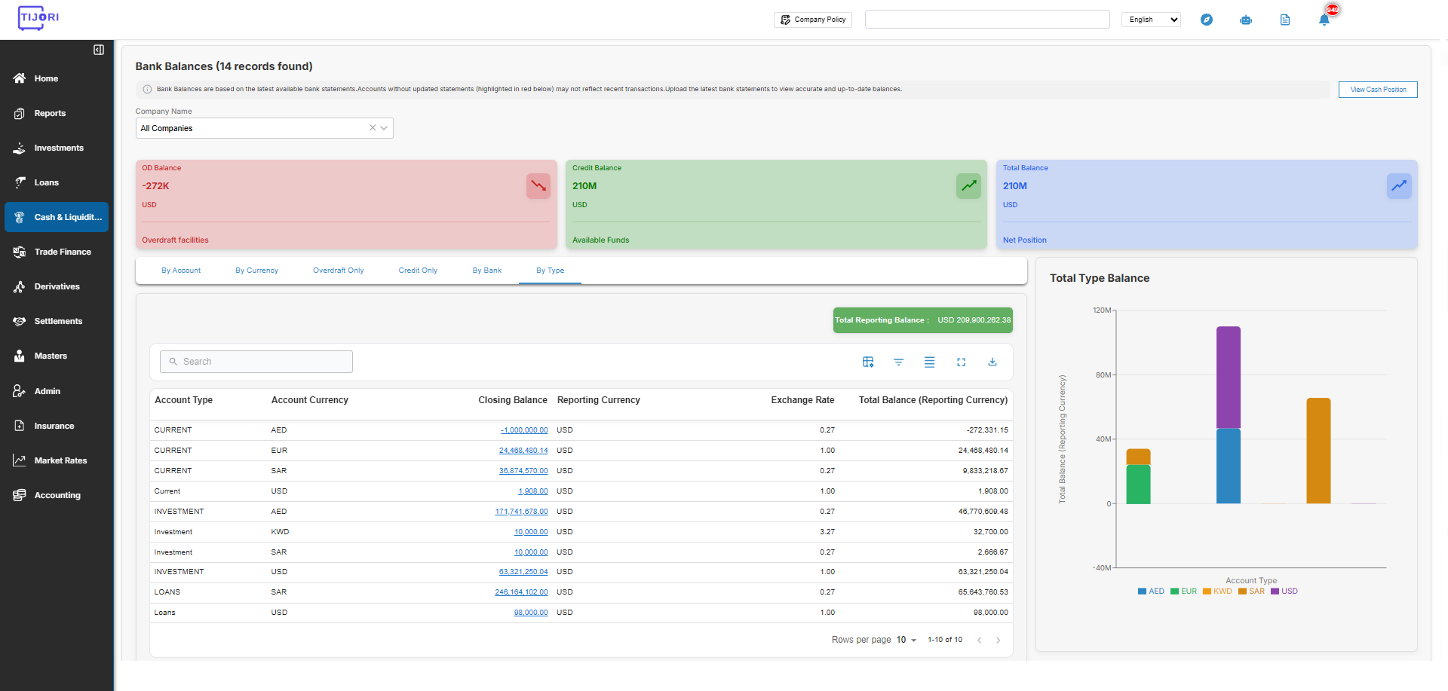
Task: Open the Home sidebar item
Action: tap(57, 78)
